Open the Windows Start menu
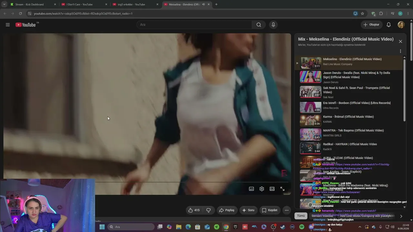The image size is (413, 232). (102, 227)
